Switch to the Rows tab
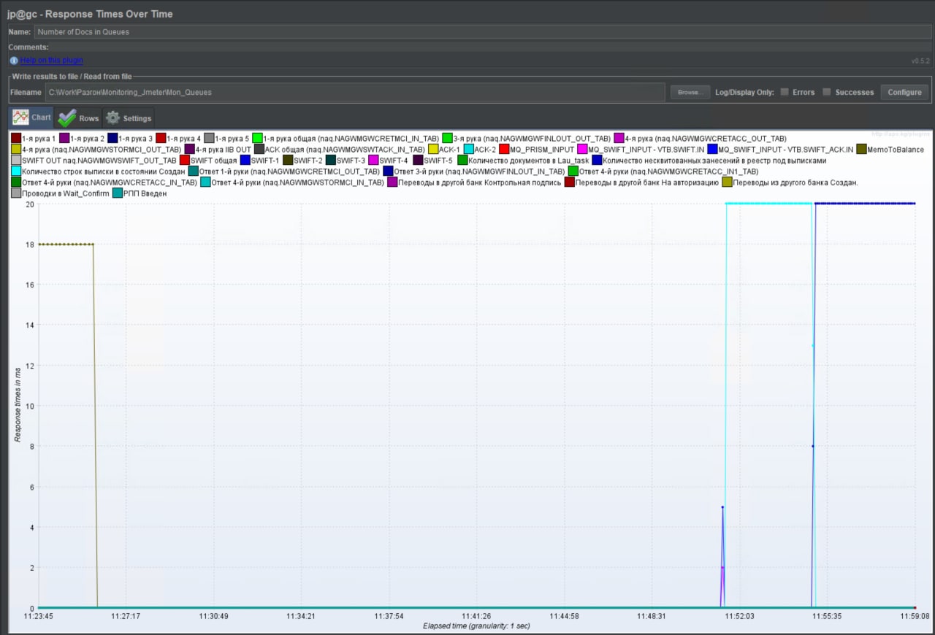935x635 pixels. (79, 118)
